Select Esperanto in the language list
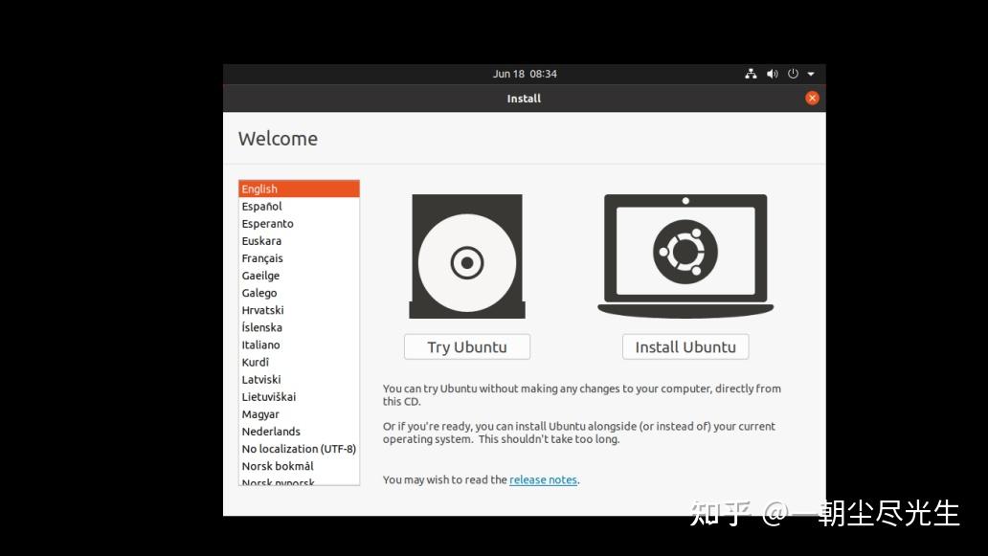The image size is (988, 556). [267, 223]
